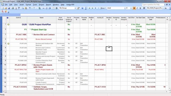Collapse Review Project Assets with Client
Image resolution: width=171 pixels, height=96 pixels.
(32, 65)
